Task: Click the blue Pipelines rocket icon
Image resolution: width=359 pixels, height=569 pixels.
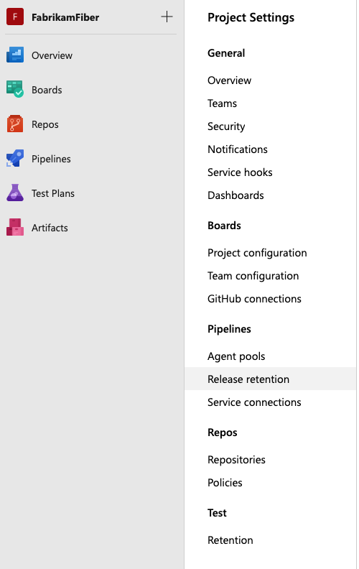Action: 15,159
